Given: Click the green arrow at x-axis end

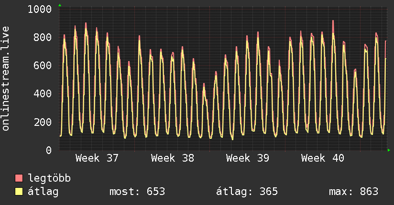Looking at the screenshot, I should click(x=389, y=150).
